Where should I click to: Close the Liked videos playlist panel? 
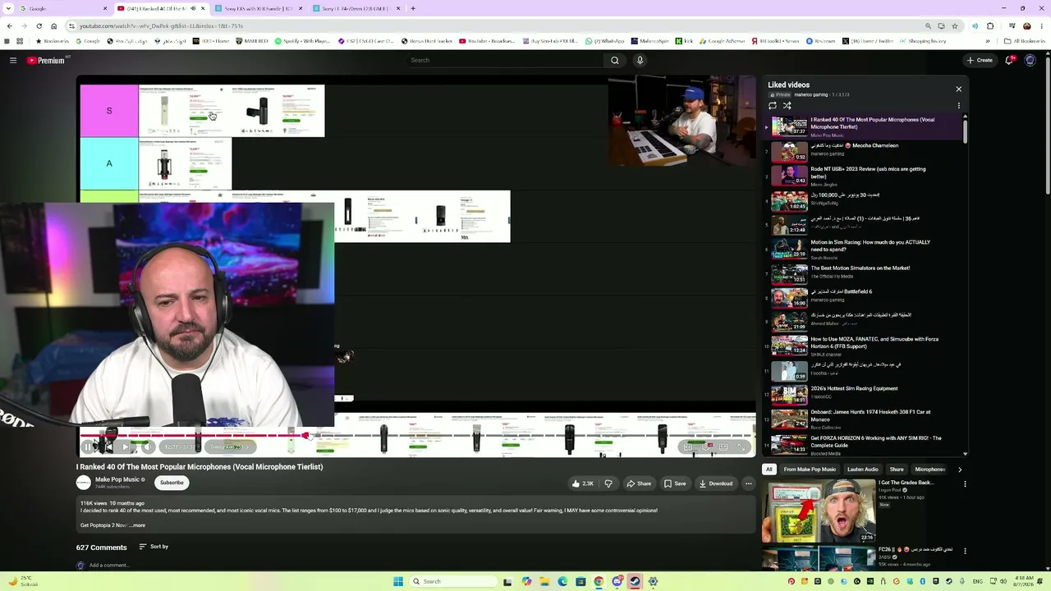click(958, 89)
